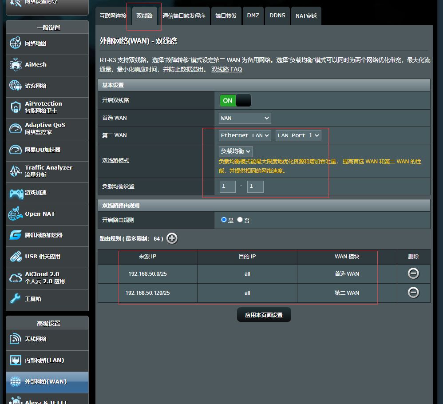Open 网络地图 network map icon
This screenshot has height=404, width=443.
click(x=15, y=43)
